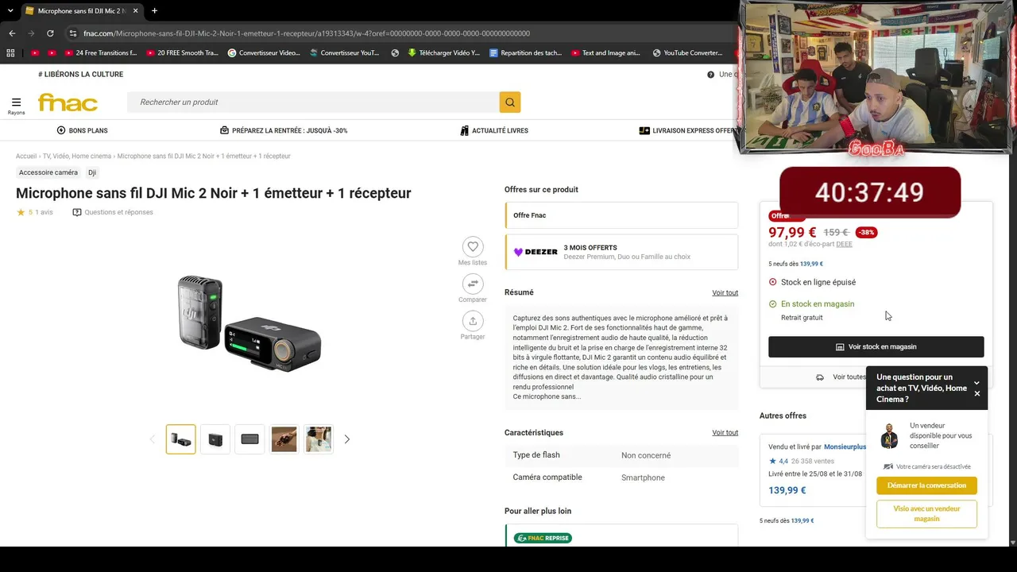Click main DJI Mic 2 product image
The width and height of the screenshot is (1017, 572).
[249, 322]
